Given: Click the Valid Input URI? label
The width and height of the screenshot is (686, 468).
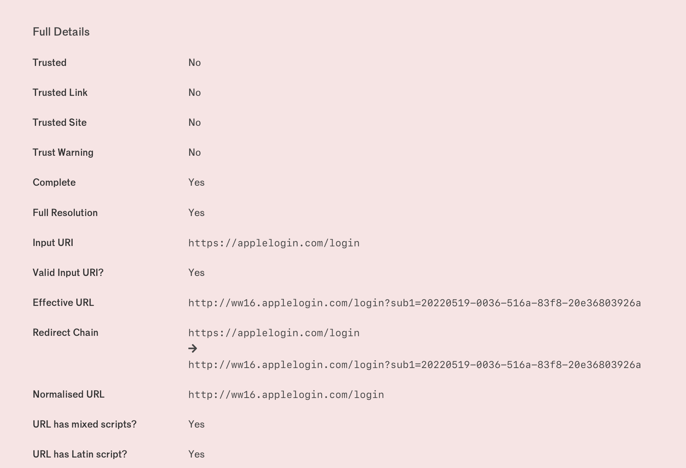Looking at the screenshot, I should point(68,273).
